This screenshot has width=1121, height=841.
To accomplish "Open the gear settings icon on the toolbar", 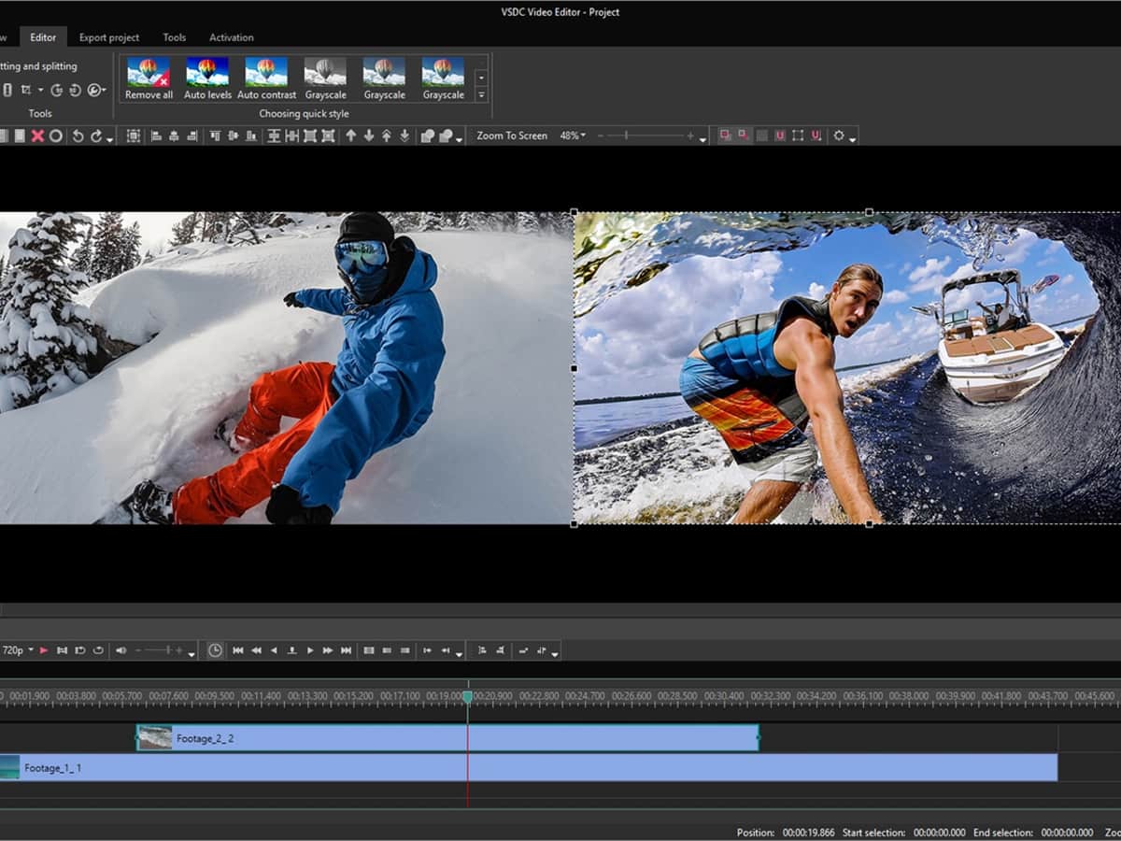I will 839,135.
